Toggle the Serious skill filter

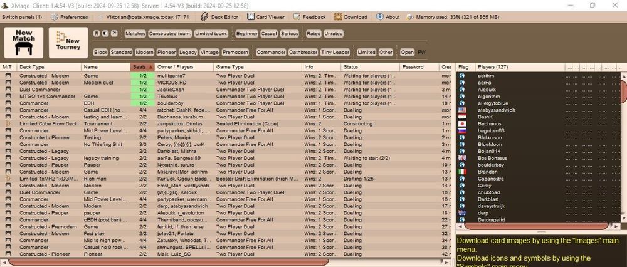(290, 34)
